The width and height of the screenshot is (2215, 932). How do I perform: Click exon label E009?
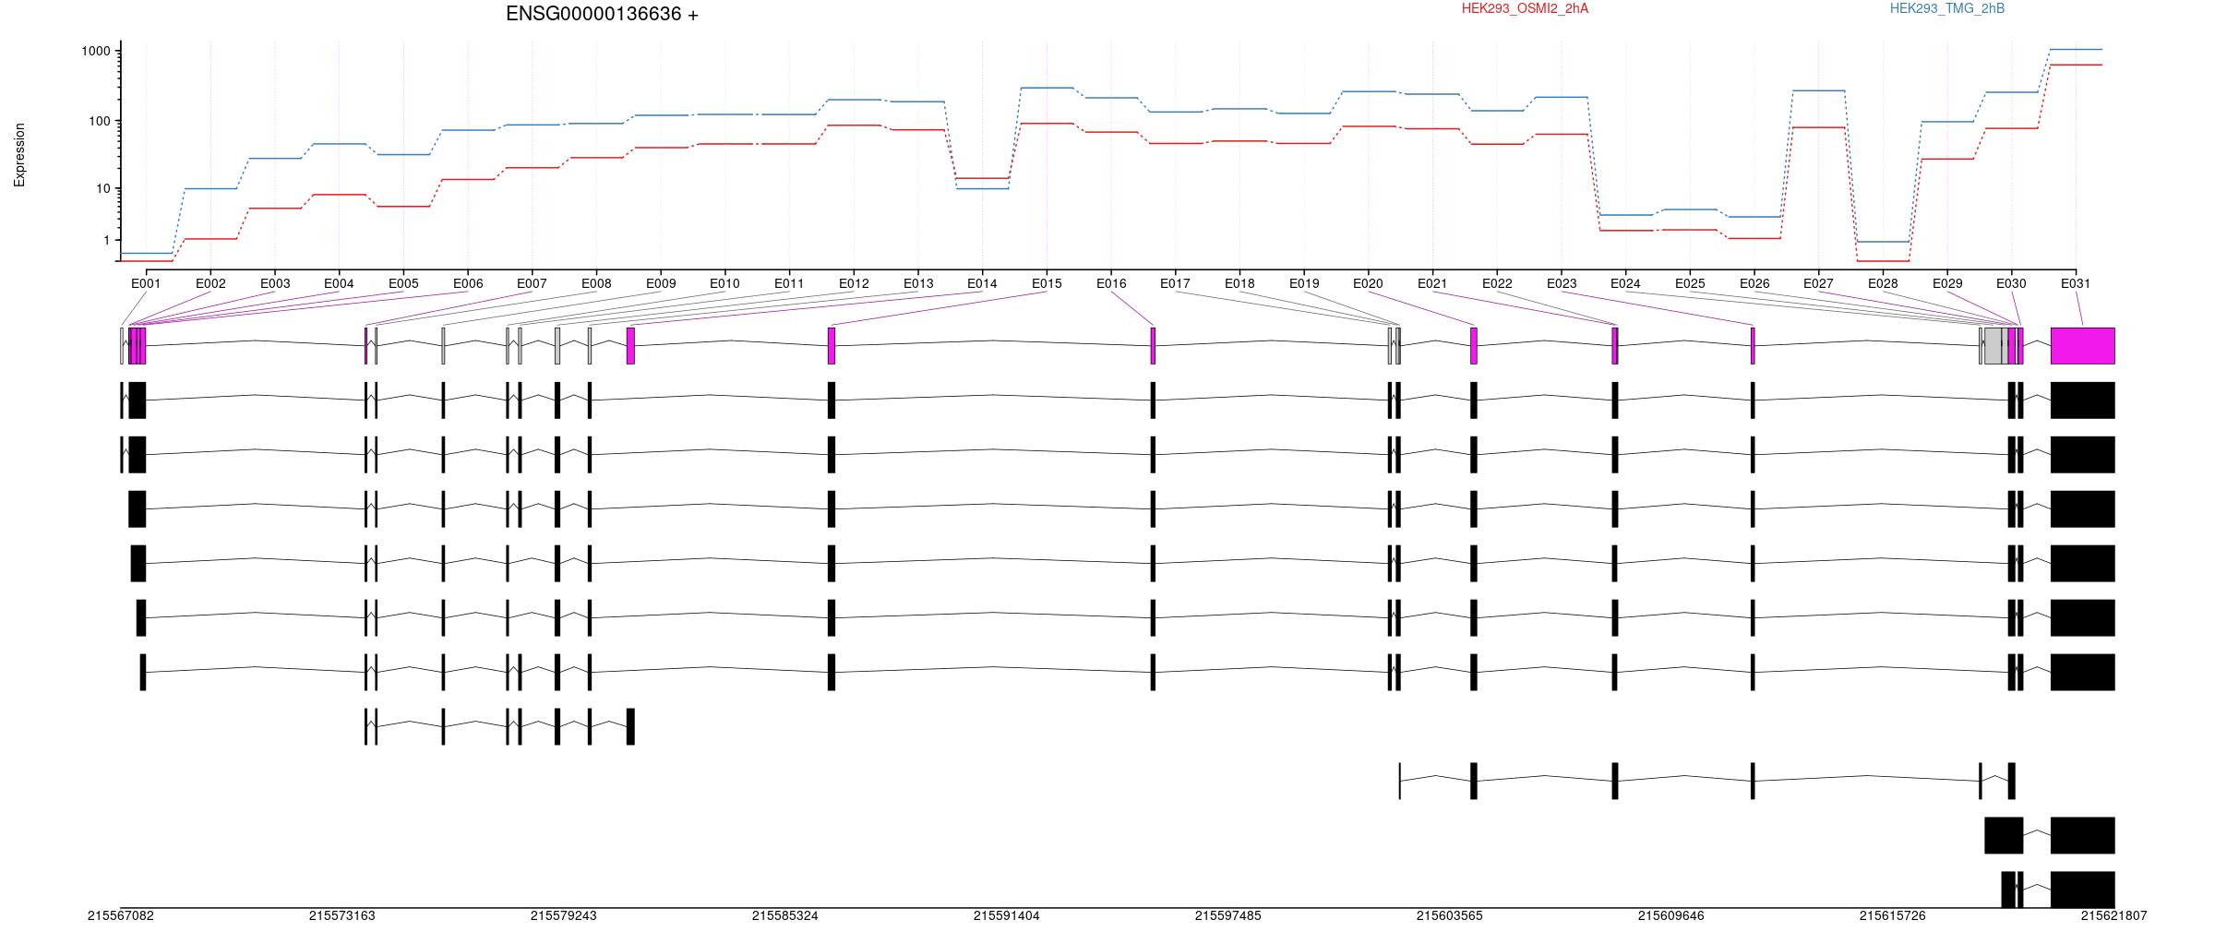point(661,283)
